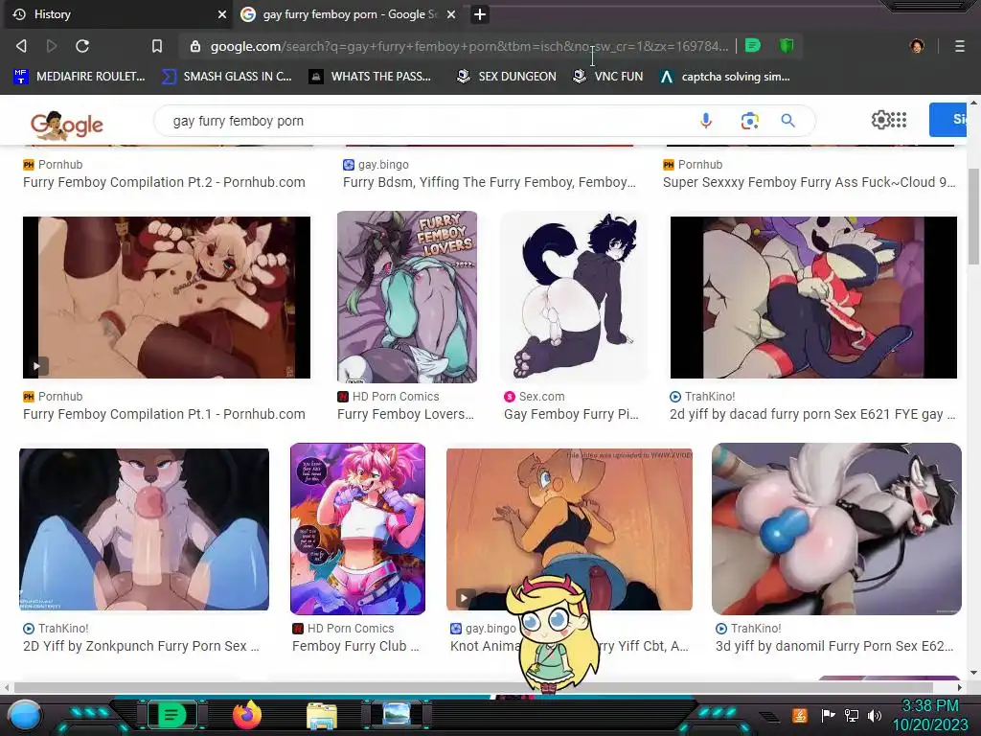Image resolution: width=981 pixels, height=736 pixels.
Task: Open Action Center flag in tray
Action: click(829, 715)
